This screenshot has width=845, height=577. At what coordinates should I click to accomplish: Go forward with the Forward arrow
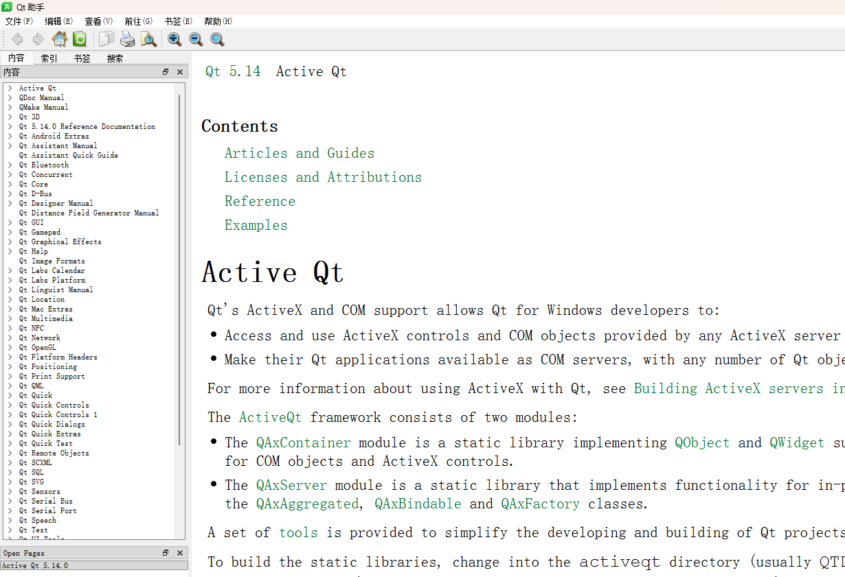coord(38,39)
